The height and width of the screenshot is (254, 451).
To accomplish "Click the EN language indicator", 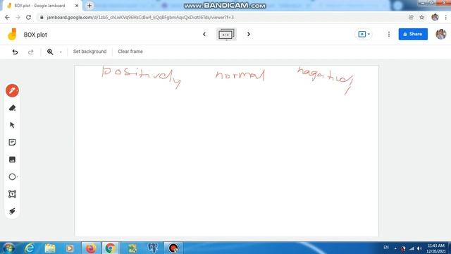I will [386, 248].
